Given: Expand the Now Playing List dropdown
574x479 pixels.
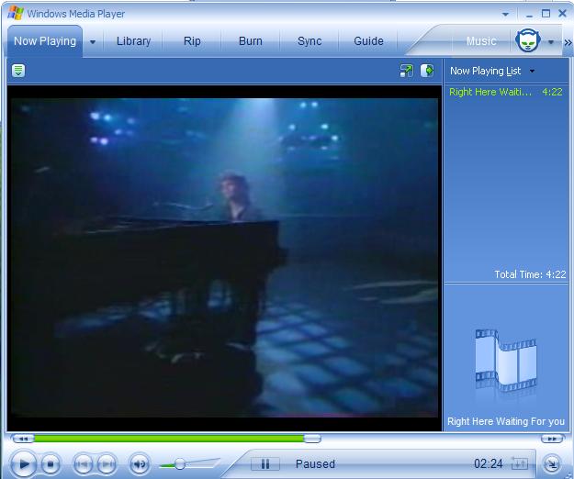Looking at the screenshot, I should tap(532, 71).
